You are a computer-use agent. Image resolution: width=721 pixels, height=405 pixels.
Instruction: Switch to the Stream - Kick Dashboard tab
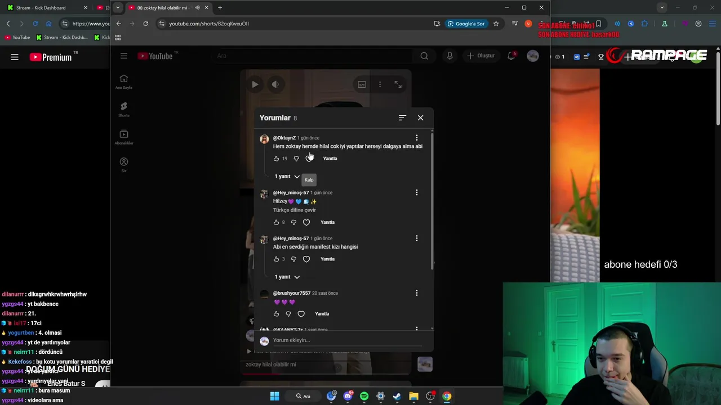click(x=46, y=8)
